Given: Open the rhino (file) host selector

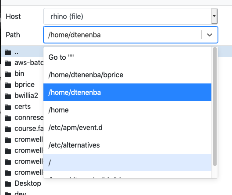Looking at the screenshot, I should coord(130,16).
